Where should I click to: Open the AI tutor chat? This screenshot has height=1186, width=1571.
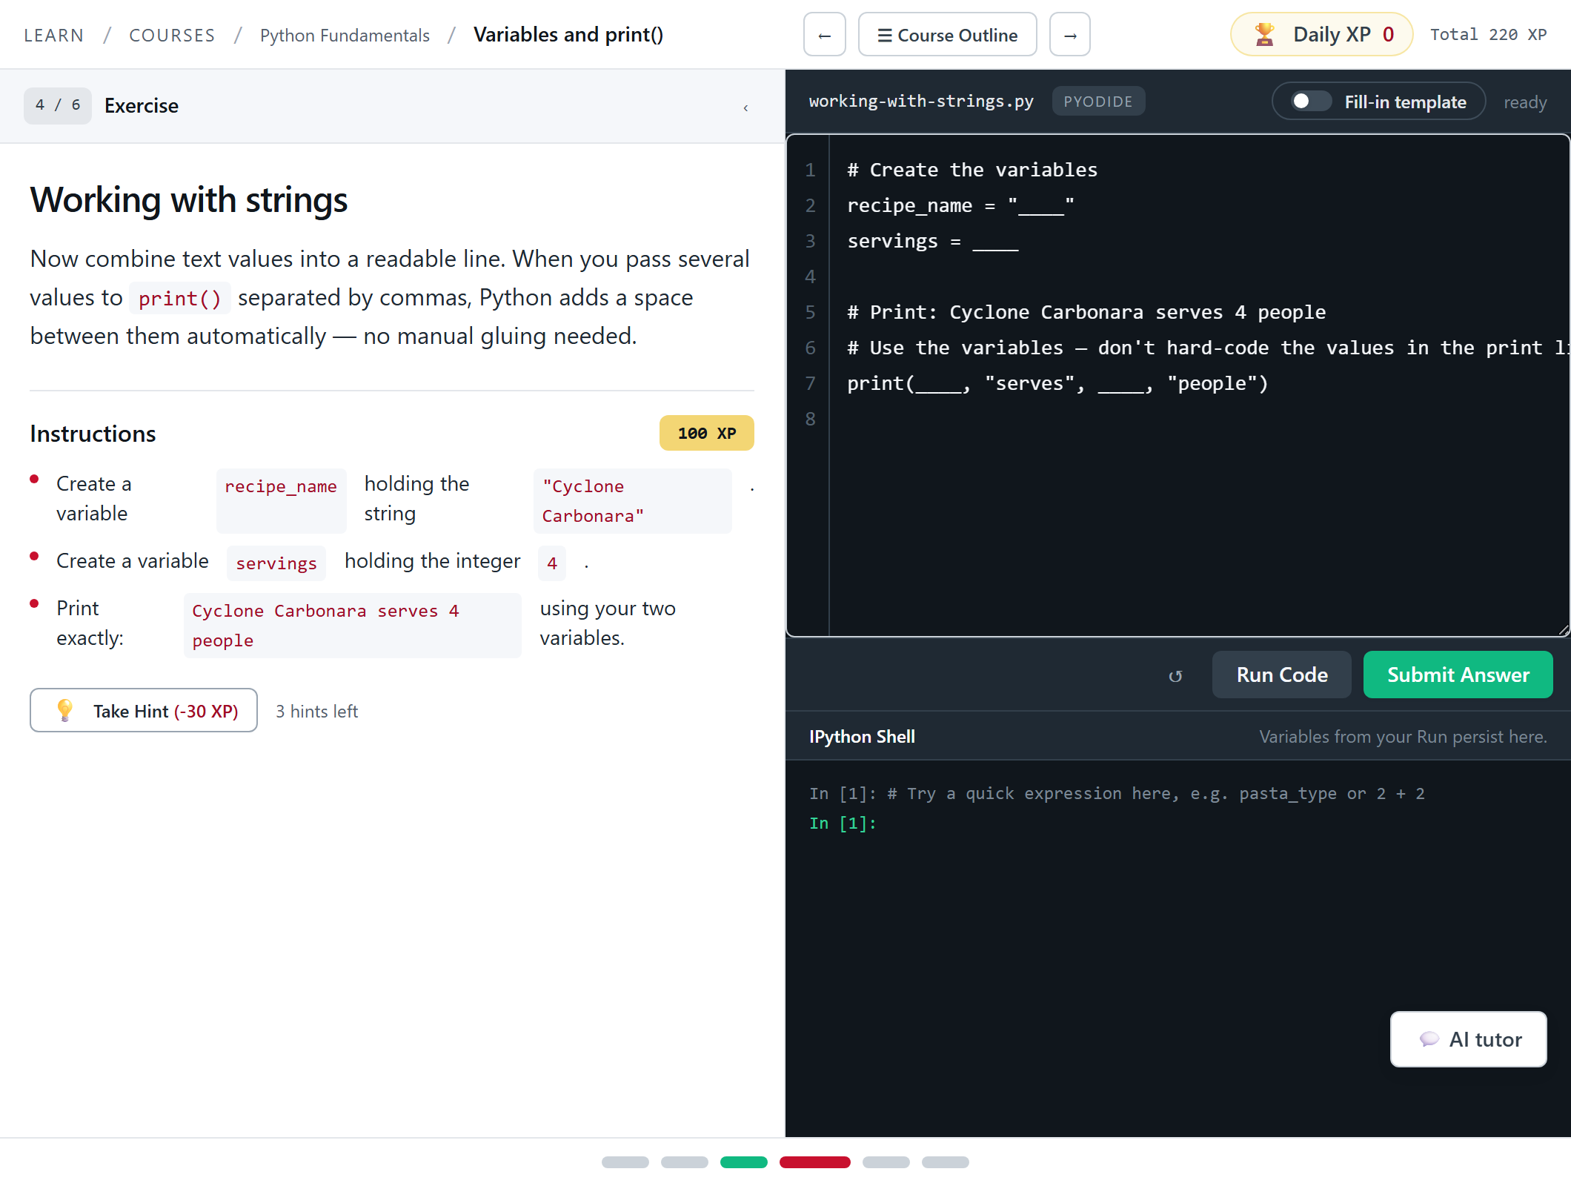pyautogui.click(x=1468, y=1039)
